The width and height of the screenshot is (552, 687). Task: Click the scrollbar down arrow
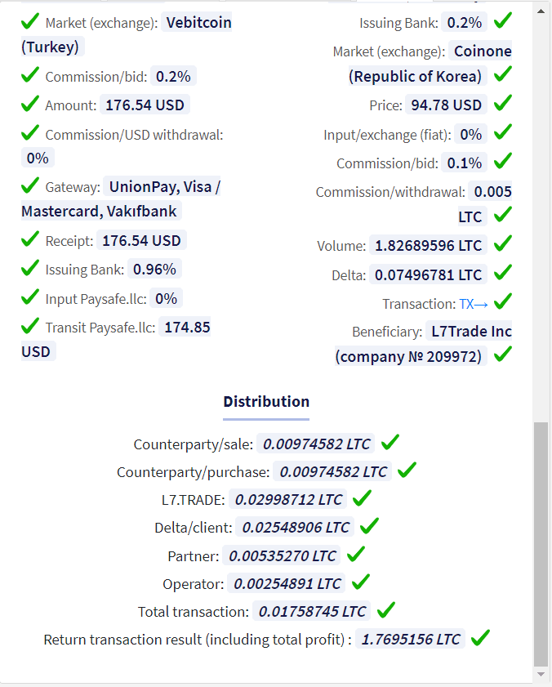[541, 674]
